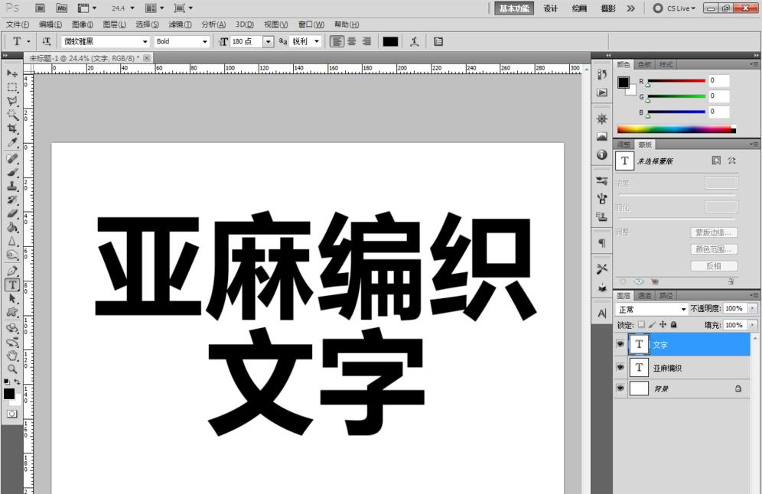Select the Brush tool
The image size is (762, 494).
click(11, 172)
